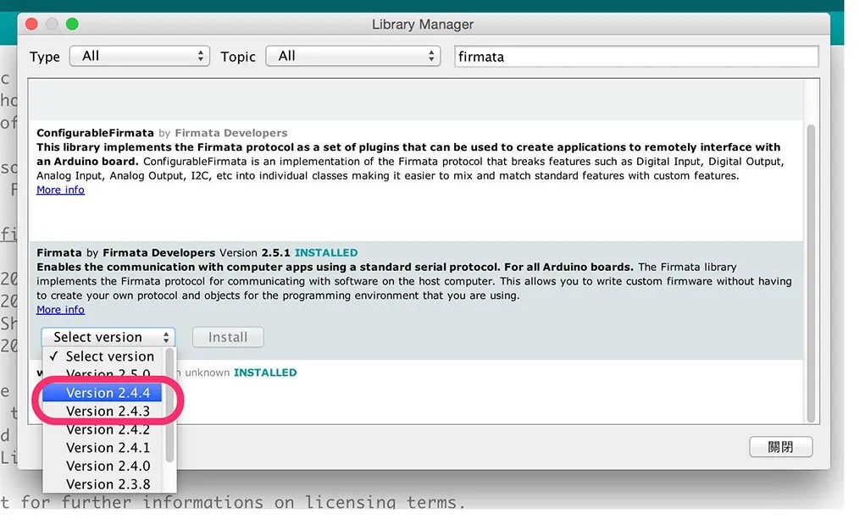Open the Type filter dropdown
865x530 pixels.
click(140, 56)
